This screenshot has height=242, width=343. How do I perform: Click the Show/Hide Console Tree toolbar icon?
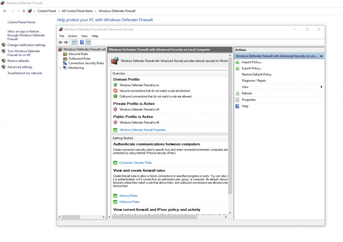pos(74,42)
